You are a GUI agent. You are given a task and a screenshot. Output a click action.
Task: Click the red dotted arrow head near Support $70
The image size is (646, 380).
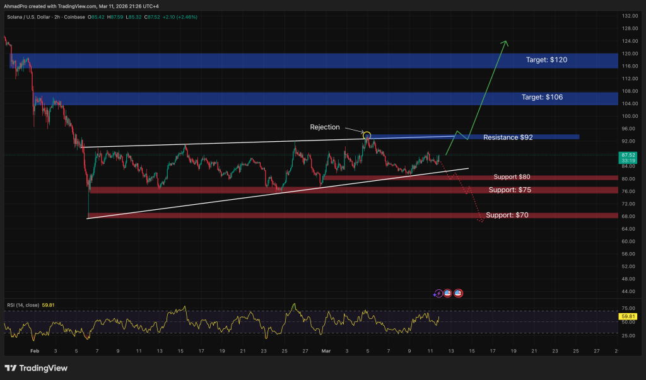(x=481, y=221)
